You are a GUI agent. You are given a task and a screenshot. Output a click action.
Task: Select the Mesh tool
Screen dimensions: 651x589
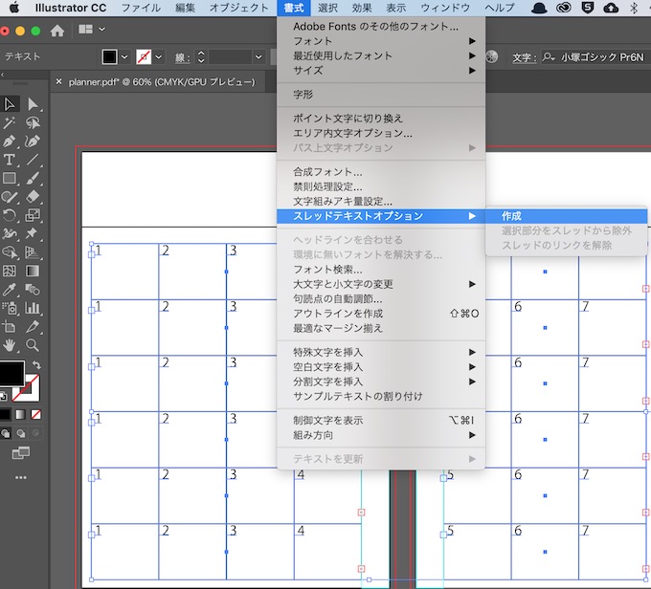tap(10, 271)
